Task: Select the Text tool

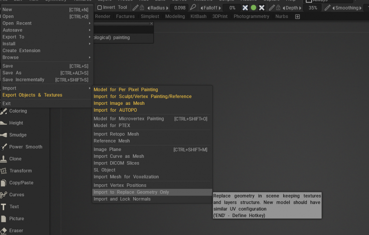Action: point(14,207)
